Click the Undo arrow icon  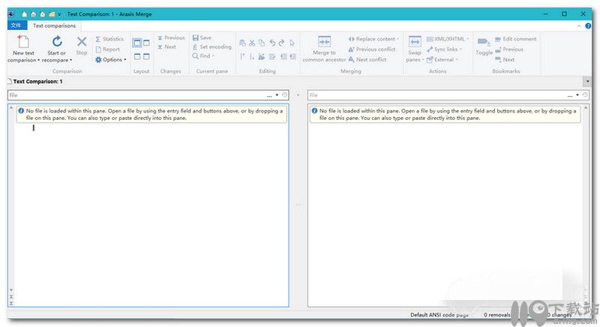(272, 43)
